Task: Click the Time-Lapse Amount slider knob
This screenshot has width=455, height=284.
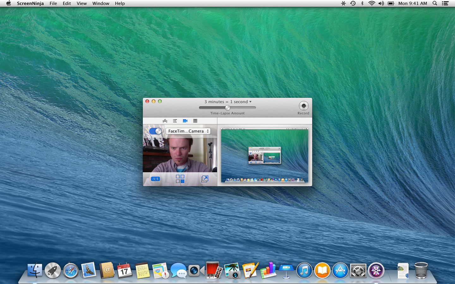Action: (x=227, y=108)
